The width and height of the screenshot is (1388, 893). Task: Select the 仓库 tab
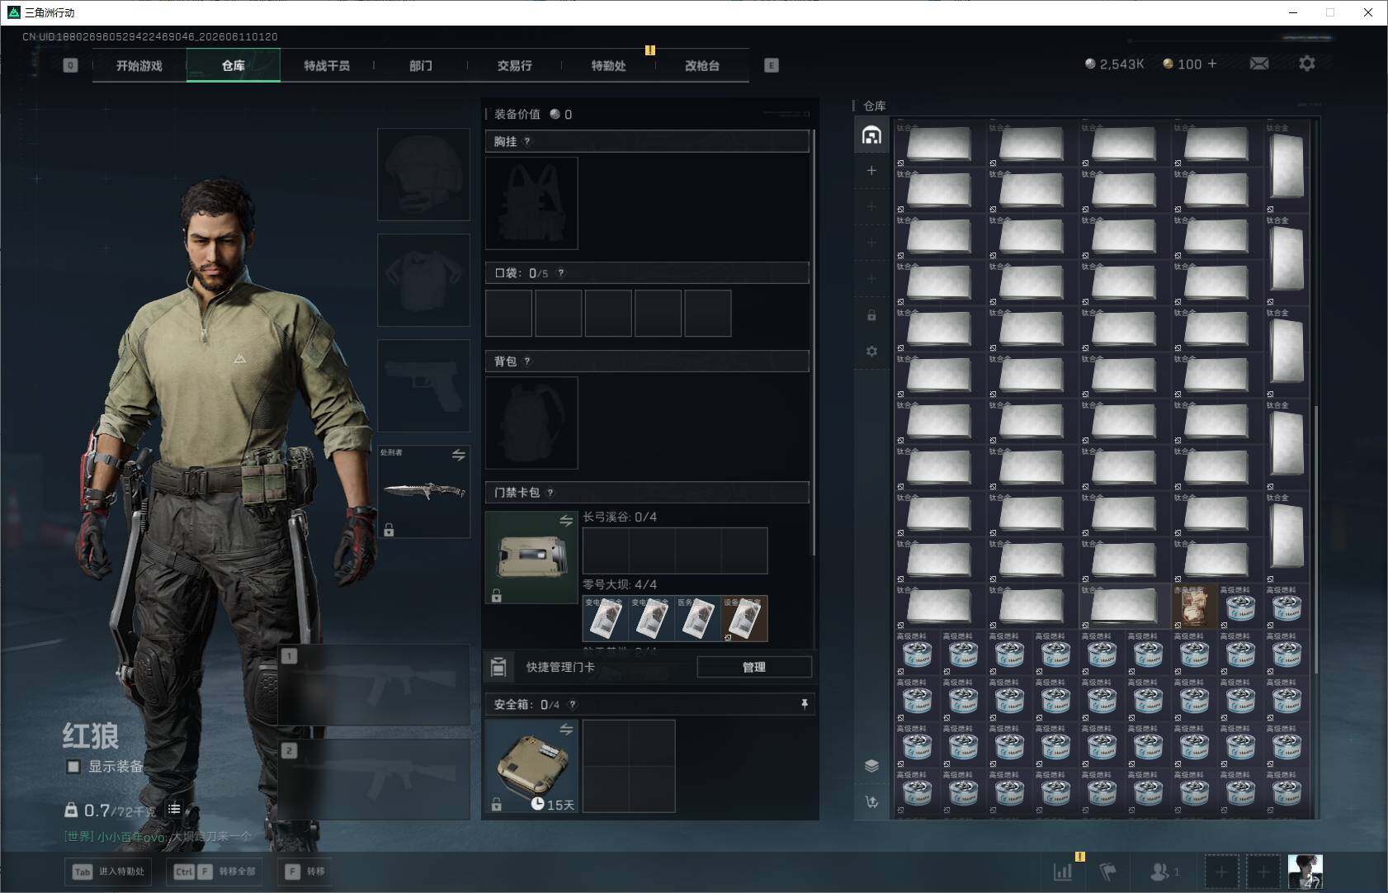[x=234, y=65]
